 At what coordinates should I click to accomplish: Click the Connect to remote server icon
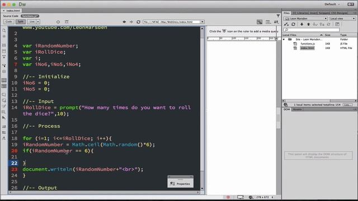(286, 25)
